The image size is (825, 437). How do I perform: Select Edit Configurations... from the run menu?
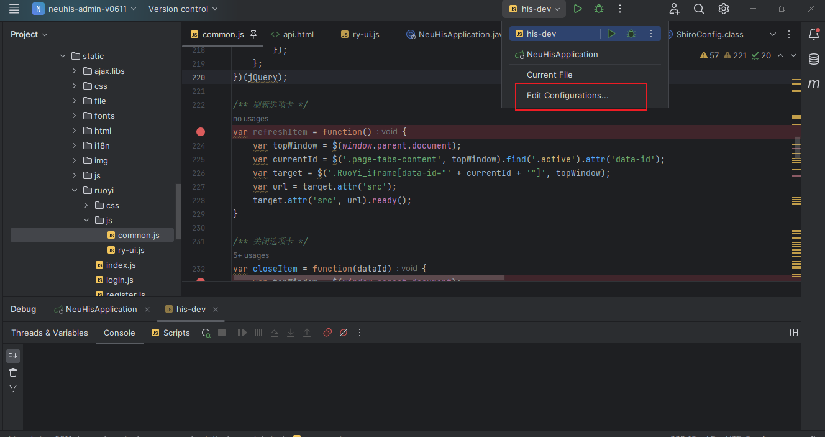(567, 96)
